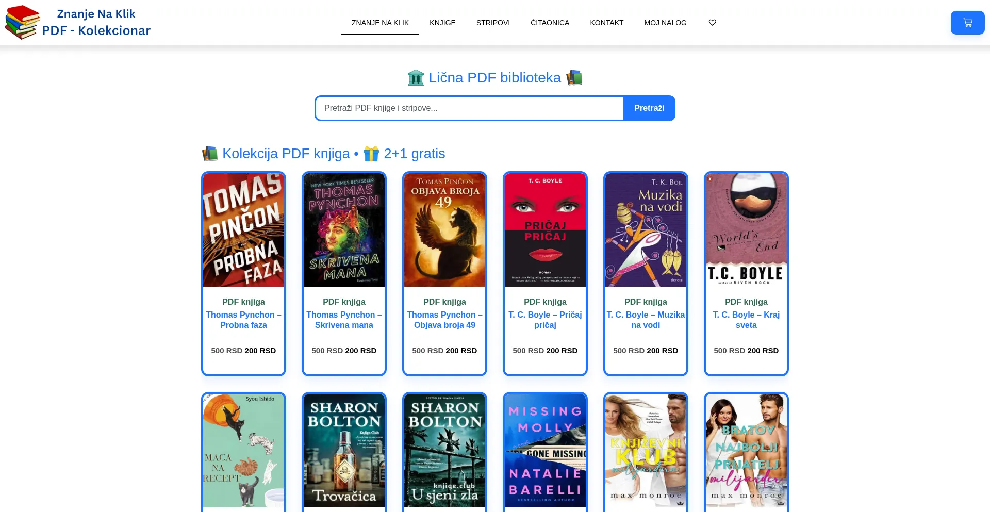The height and width of the screenshot is (512, 990).
Task: Open the Maca na recept cover
Action: click(x=243, y=451)
